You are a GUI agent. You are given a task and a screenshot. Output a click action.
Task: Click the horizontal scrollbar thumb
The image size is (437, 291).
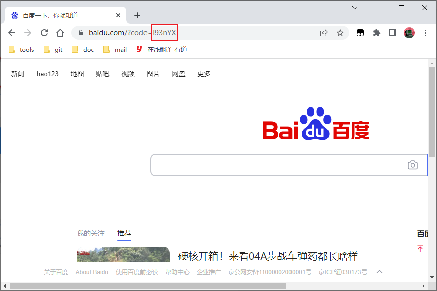point(148,286)
